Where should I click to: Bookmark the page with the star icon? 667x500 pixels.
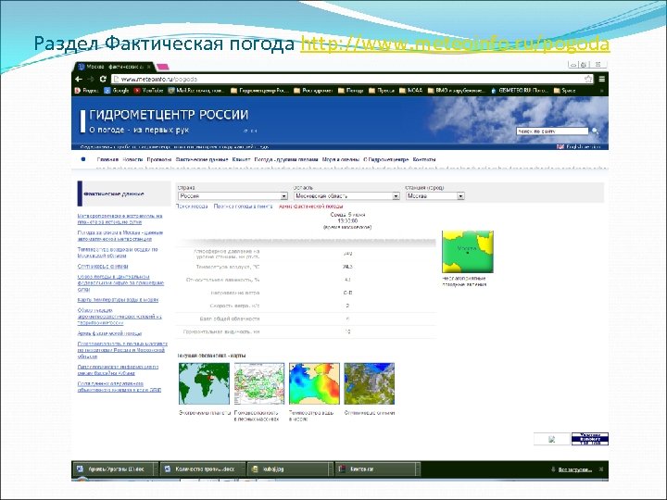(588, 79)
